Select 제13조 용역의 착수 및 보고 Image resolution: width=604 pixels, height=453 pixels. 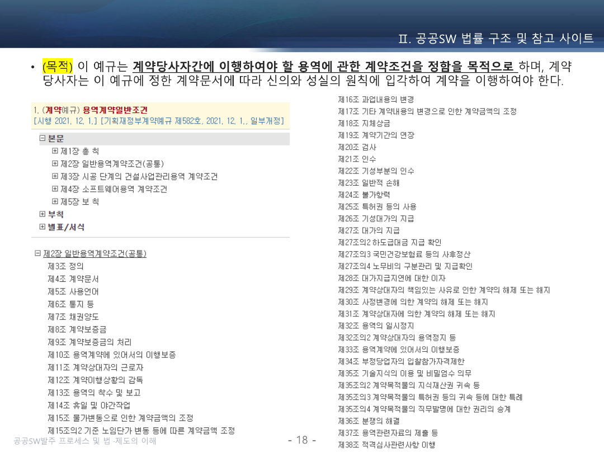(94, 393)
